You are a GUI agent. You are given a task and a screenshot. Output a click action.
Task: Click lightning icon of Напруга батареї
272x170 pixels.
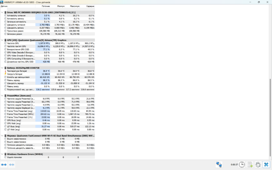tap(6, 74)
